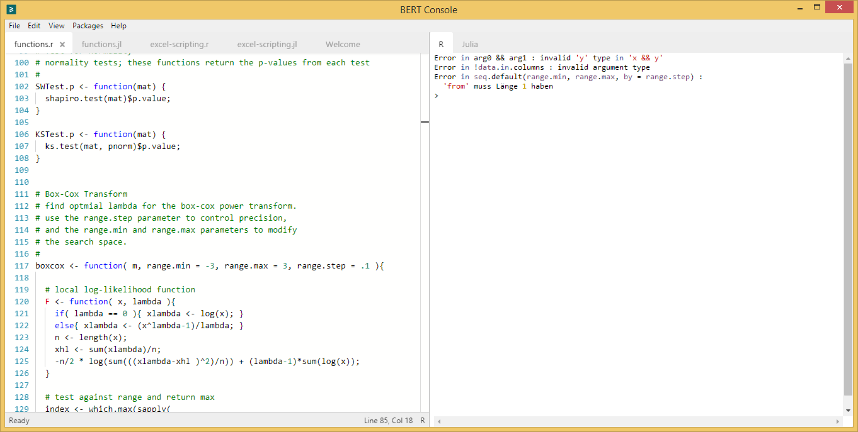
Task: Open the File menu
Action: [x=14, y=26]
